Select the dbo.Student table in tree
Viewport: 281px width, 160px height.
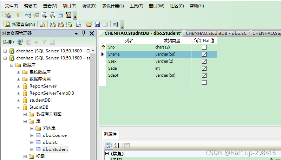pyautogui.click(x=55, y=149)
